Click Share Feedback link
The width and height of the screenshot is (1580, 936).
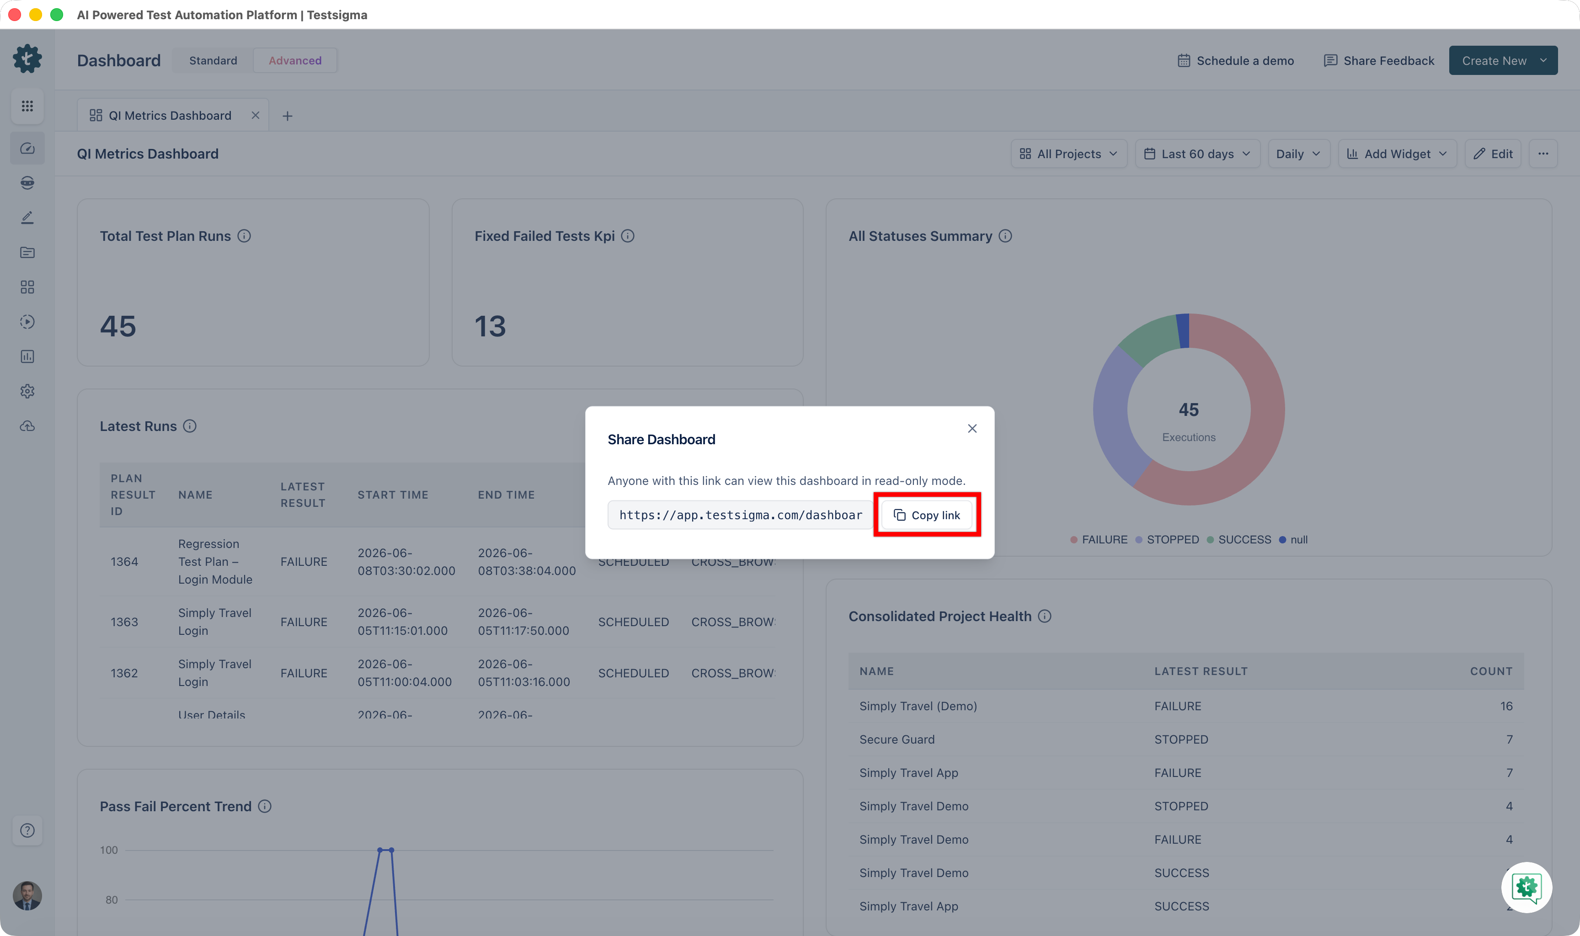1378,60
